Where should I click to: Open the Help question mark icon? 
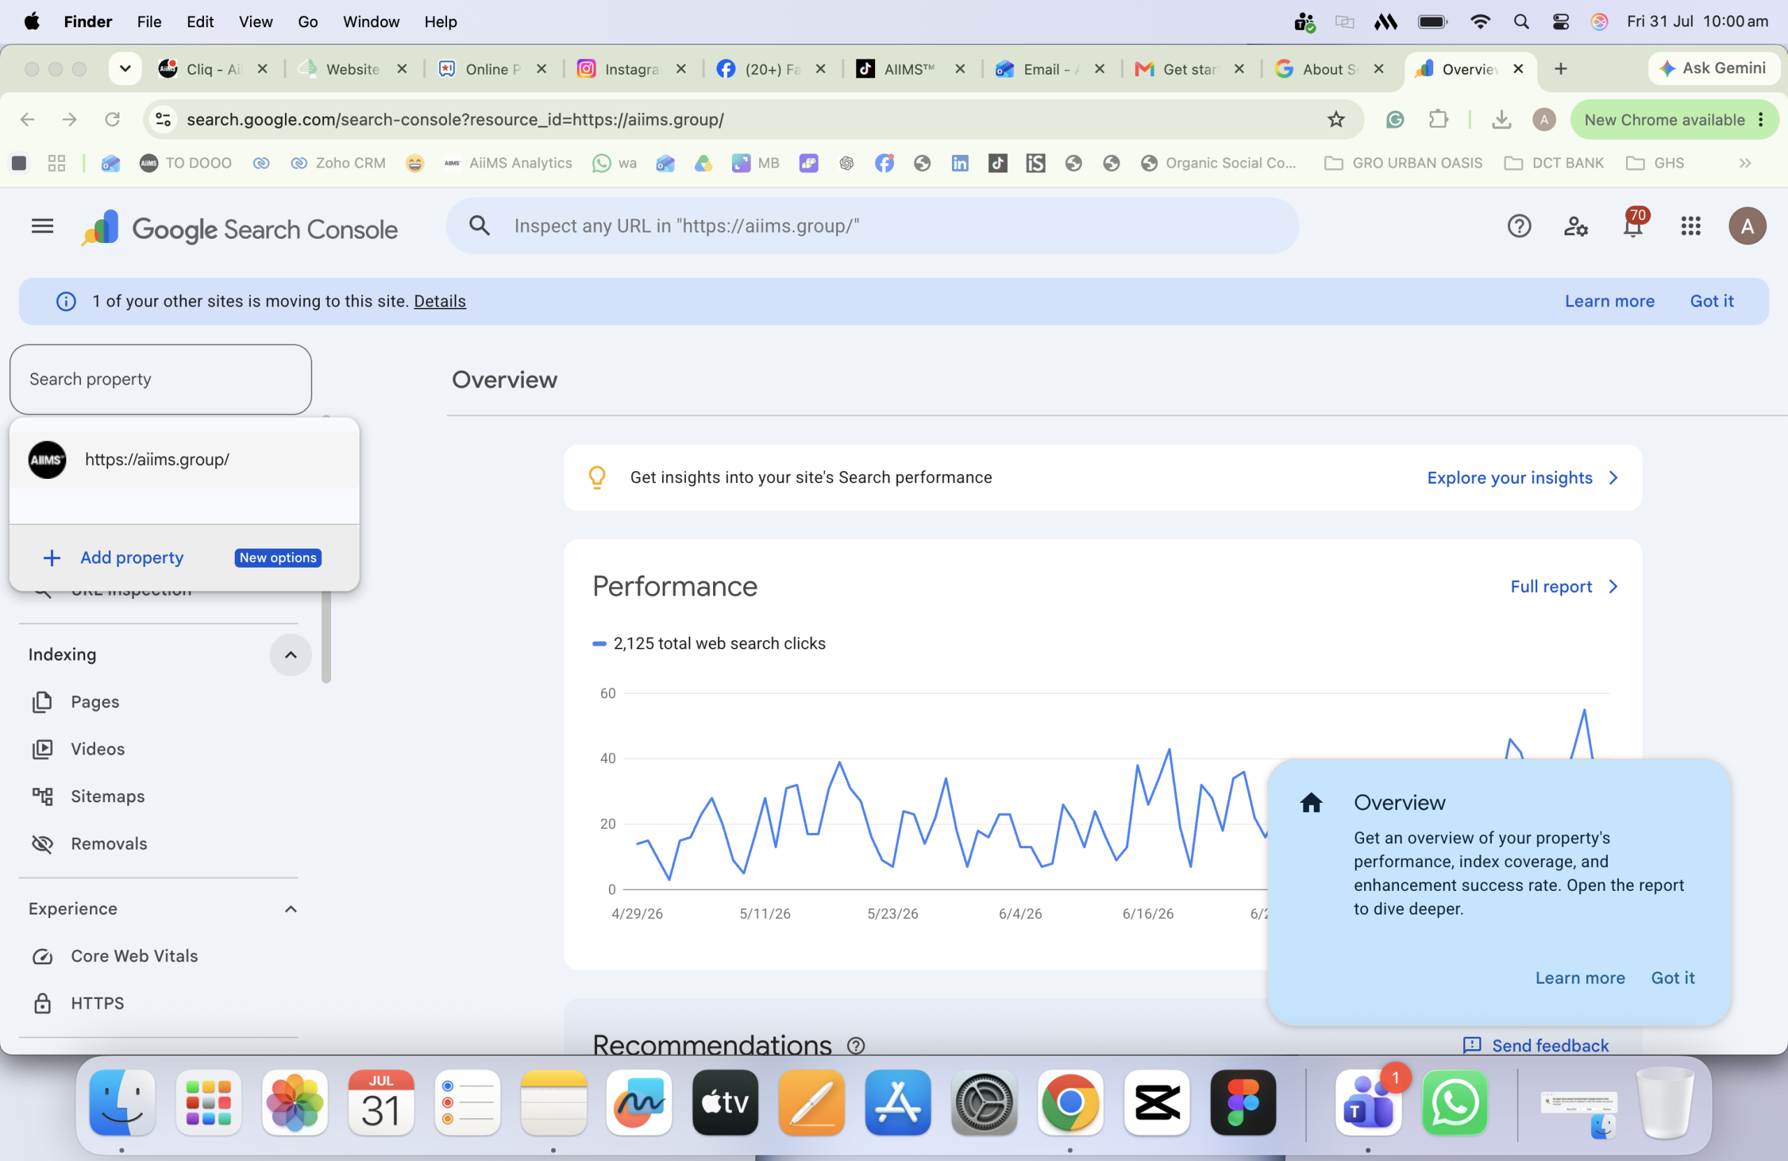[1519, 226]
